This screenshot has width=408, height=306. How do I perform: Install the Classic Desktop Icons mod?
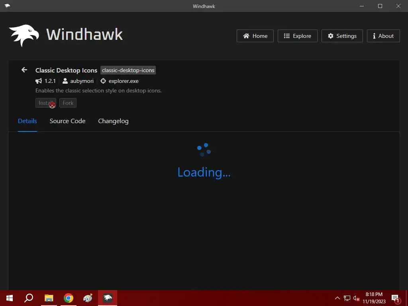pos(46,103)
